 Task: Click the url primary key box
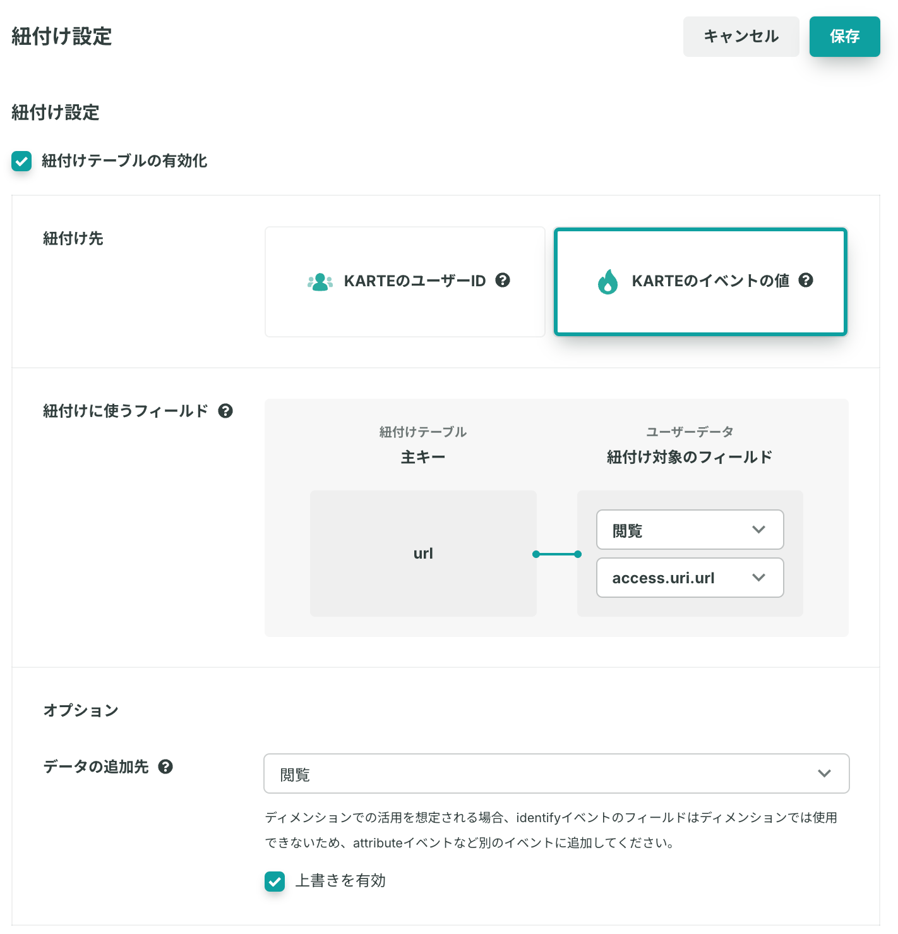(x=423, y=554)
